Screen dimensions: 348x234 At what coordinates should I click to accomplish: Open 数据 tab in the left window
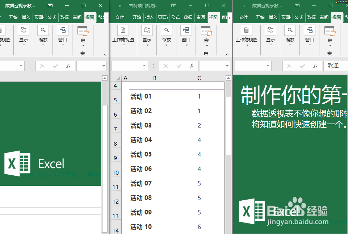click(x=64, y=17)
